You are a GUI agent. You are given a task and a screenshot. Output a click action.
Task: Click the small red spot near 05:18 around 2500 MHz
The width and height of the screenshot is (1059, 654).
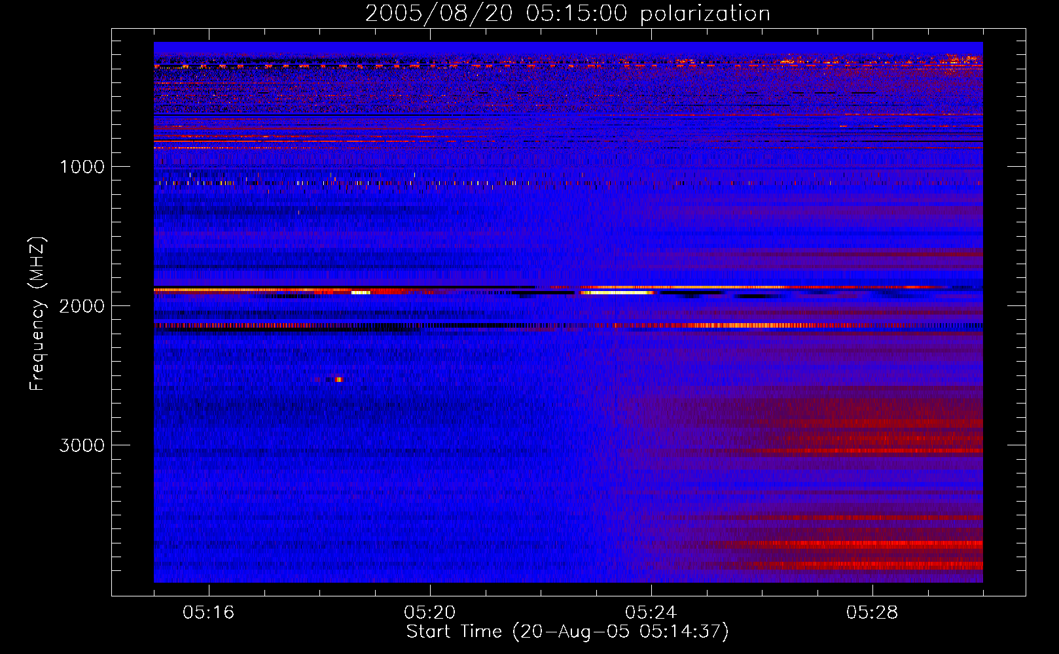338,379
